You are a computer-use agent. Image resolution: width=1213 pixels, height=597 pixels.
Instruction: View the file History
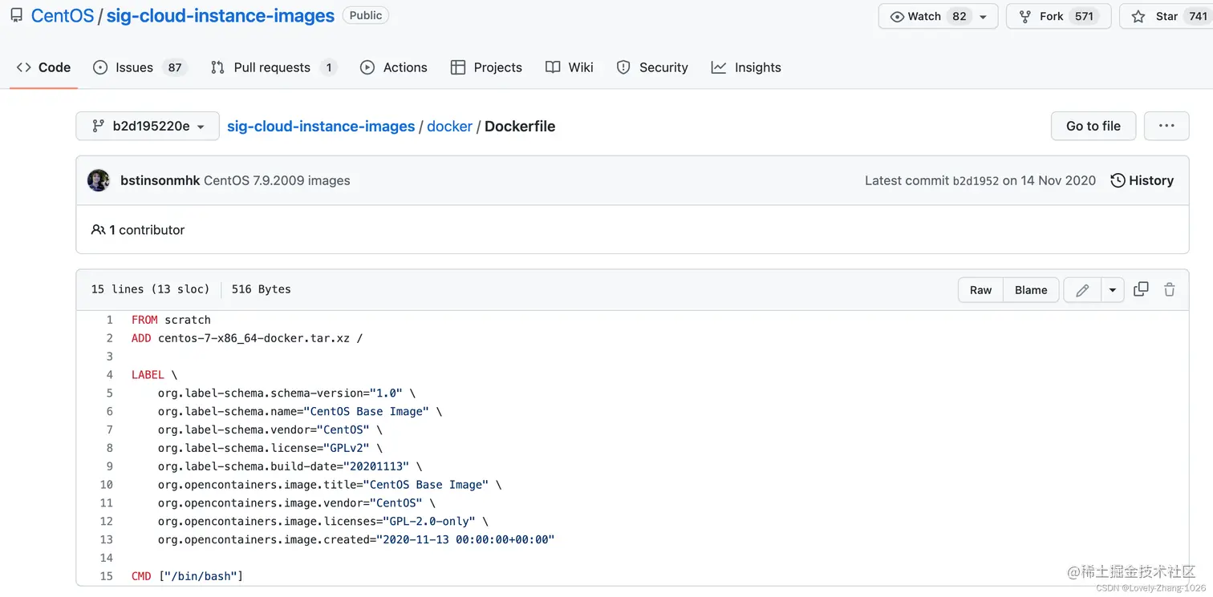[x=1142, y=180]
